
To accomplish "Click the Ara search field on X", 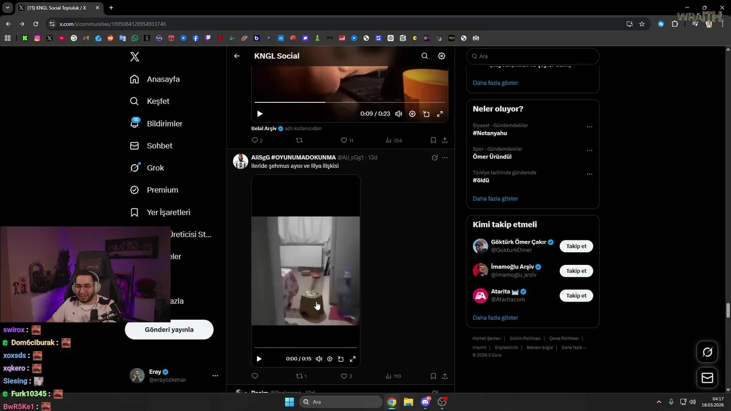I will point(533,56).
